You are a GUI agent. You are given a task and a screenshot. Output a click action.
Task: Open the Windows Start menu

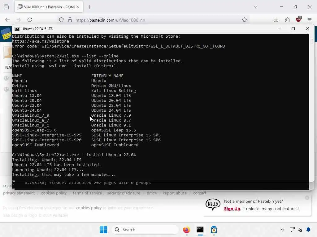pyautogui.click(x=103, y=230)
